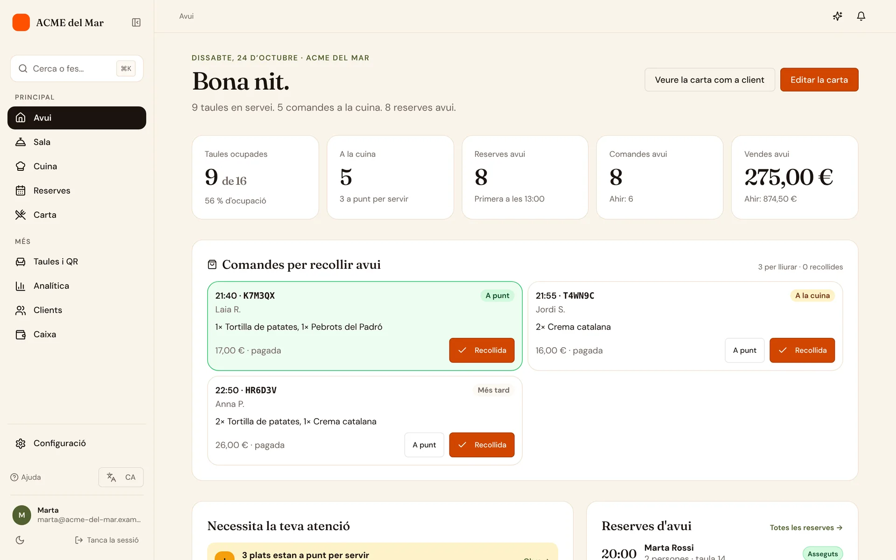The image size is (896, 560).
Task: Click the ACME del Mar orange logo
Action: (21, 22)
